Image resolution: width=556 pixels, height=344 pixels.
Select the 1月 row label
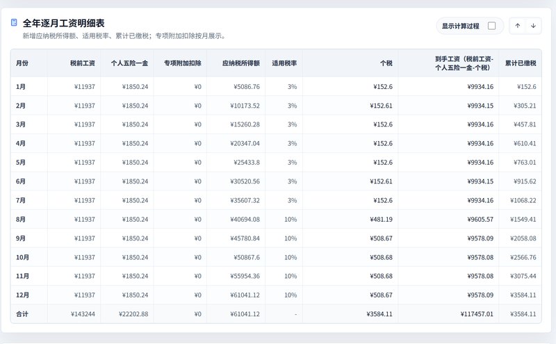click(21, 87)
